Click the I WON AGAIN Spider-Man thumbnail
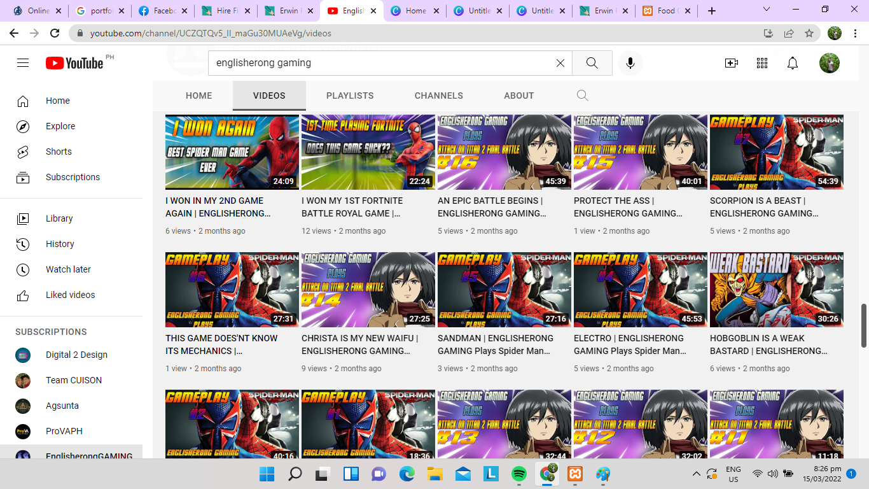 [x=232, y=152]
